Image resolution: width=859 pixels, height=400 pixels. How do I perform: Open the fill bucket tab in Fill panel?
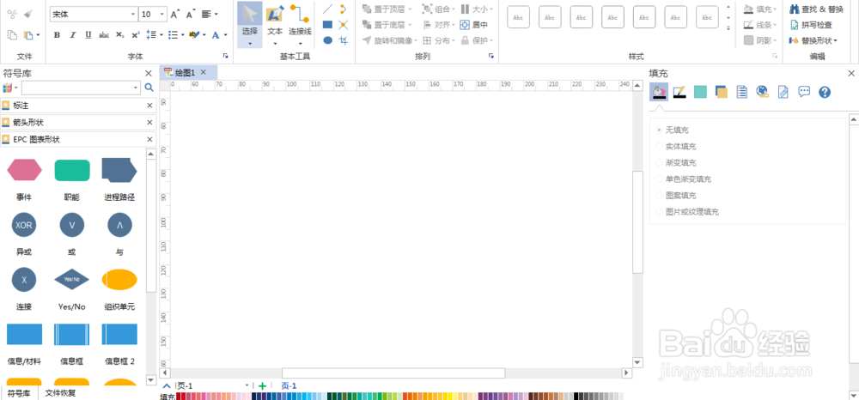click(x=659, y=91)
